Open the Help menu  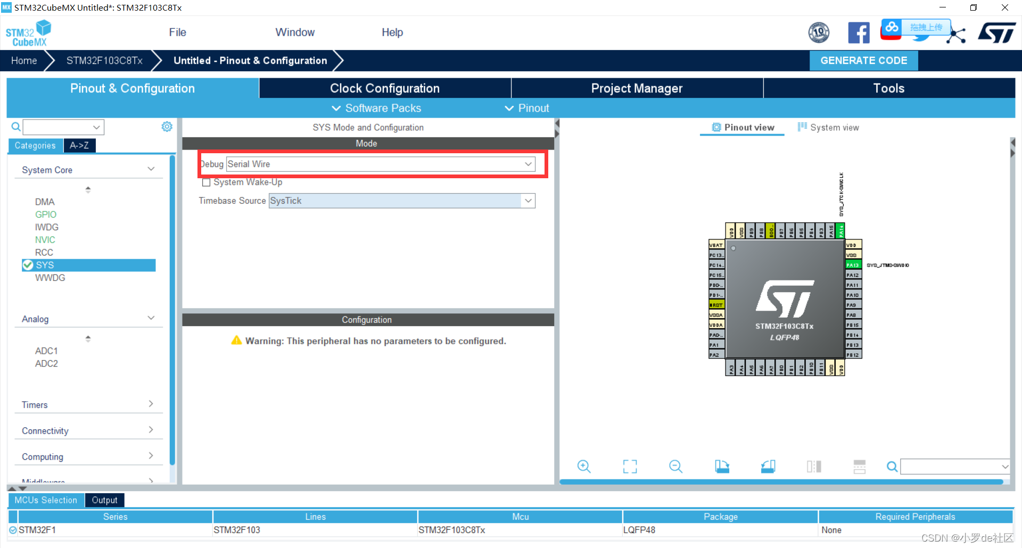point(392,32)
